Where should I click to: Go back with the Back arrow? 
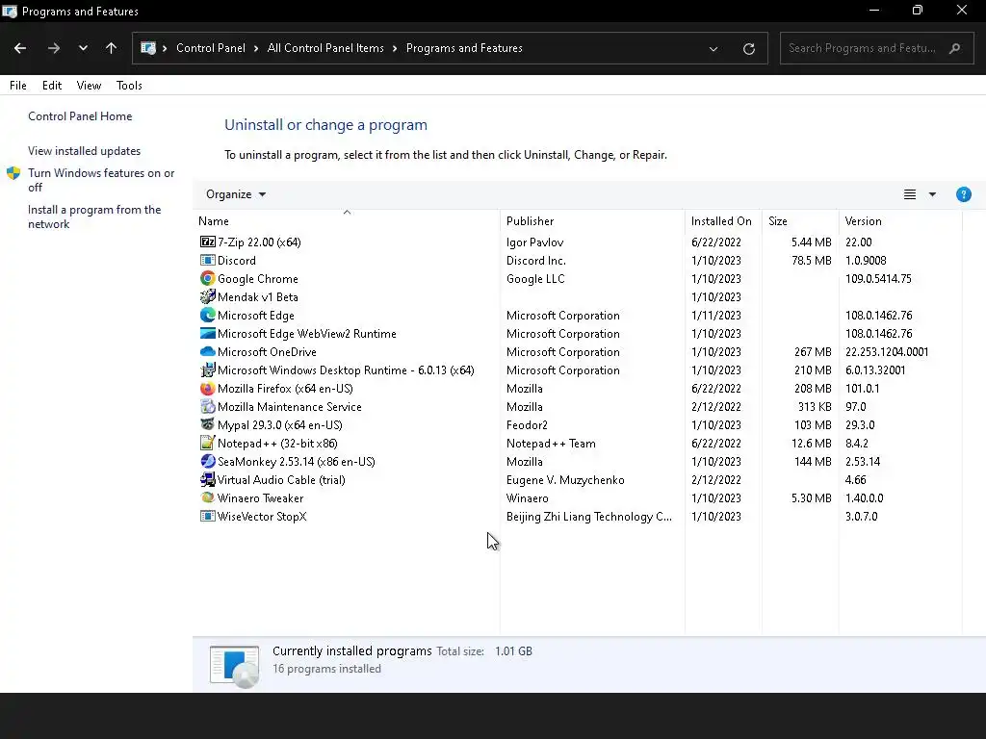20,48
